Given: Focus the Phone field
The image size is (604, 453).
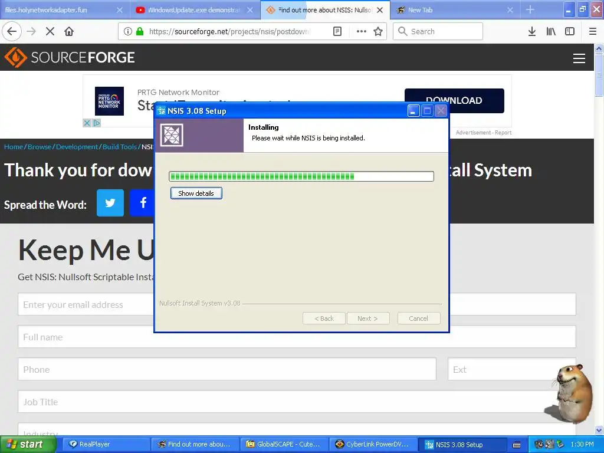Looking at the screenshot, I should (227, 369).
